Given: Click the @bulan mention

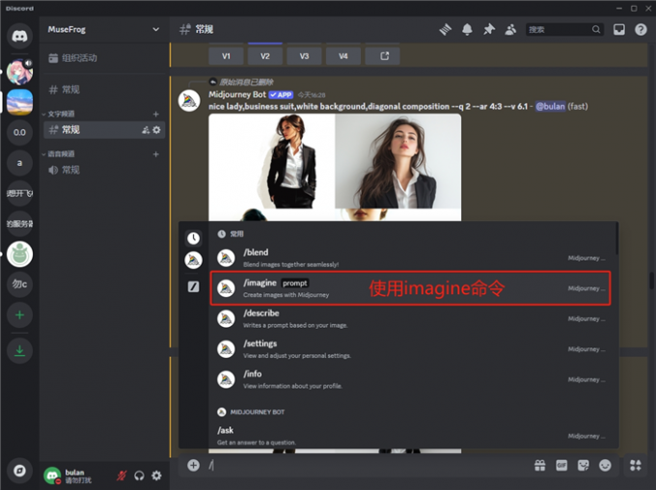Looking at the screenshot, I should 550,106.
